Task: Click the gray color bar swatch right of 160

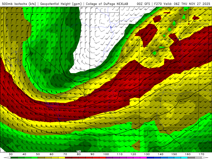Action: (191, 157)
